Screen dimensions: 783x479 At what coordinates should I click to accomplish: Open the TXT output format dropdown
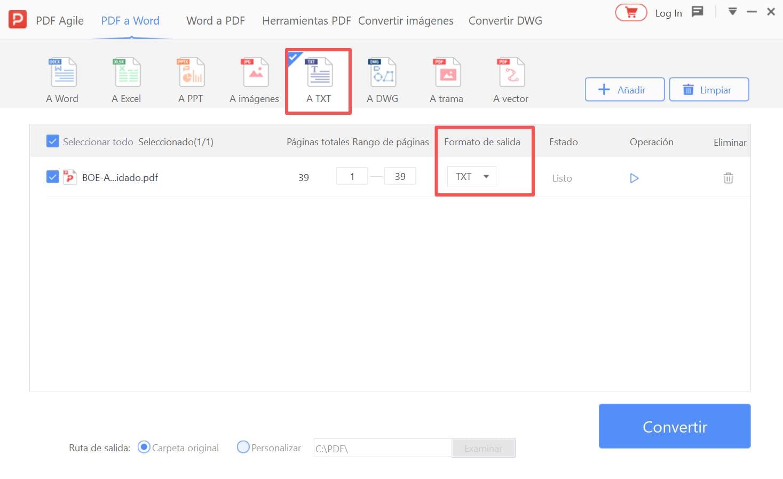(x=472, y=177)
